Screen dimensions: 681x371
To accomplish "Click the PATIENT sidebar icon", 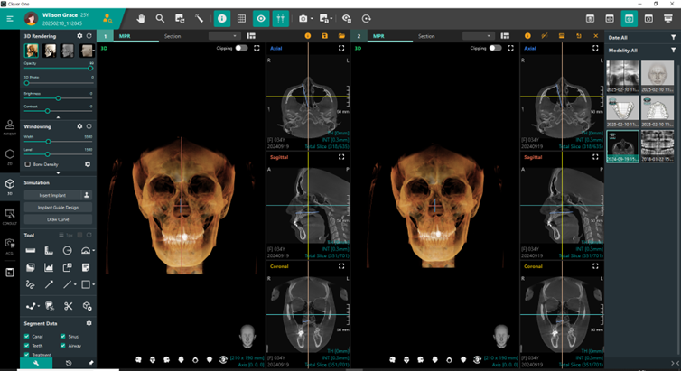I will (x=10, y=125).
